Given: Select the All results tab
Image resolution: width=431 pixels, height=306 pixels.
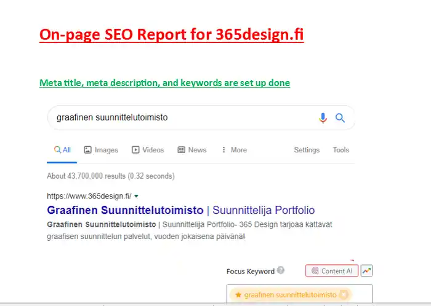Looking at the screenshot, I should (x=62, y=150).
